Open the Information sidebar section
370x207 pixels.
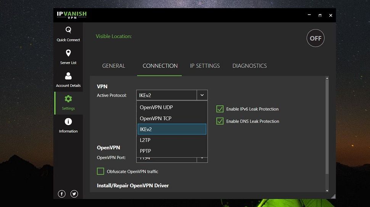tap(68, 126)
